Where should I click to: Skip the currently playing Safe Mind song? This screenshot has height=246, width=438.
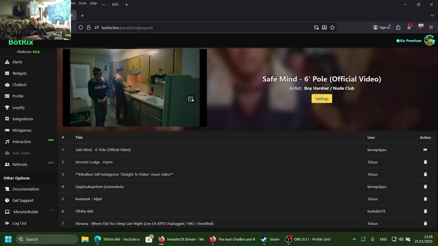pyautogui.click(x=425, y=150)
